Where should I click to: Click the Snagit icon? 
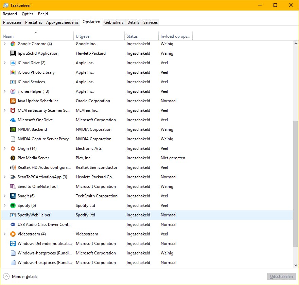[x=13, y=196]
